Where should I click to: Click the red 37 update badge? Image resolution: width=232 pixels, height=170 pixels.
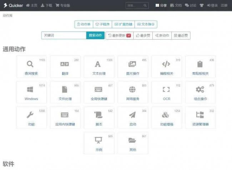pos(128,35)
